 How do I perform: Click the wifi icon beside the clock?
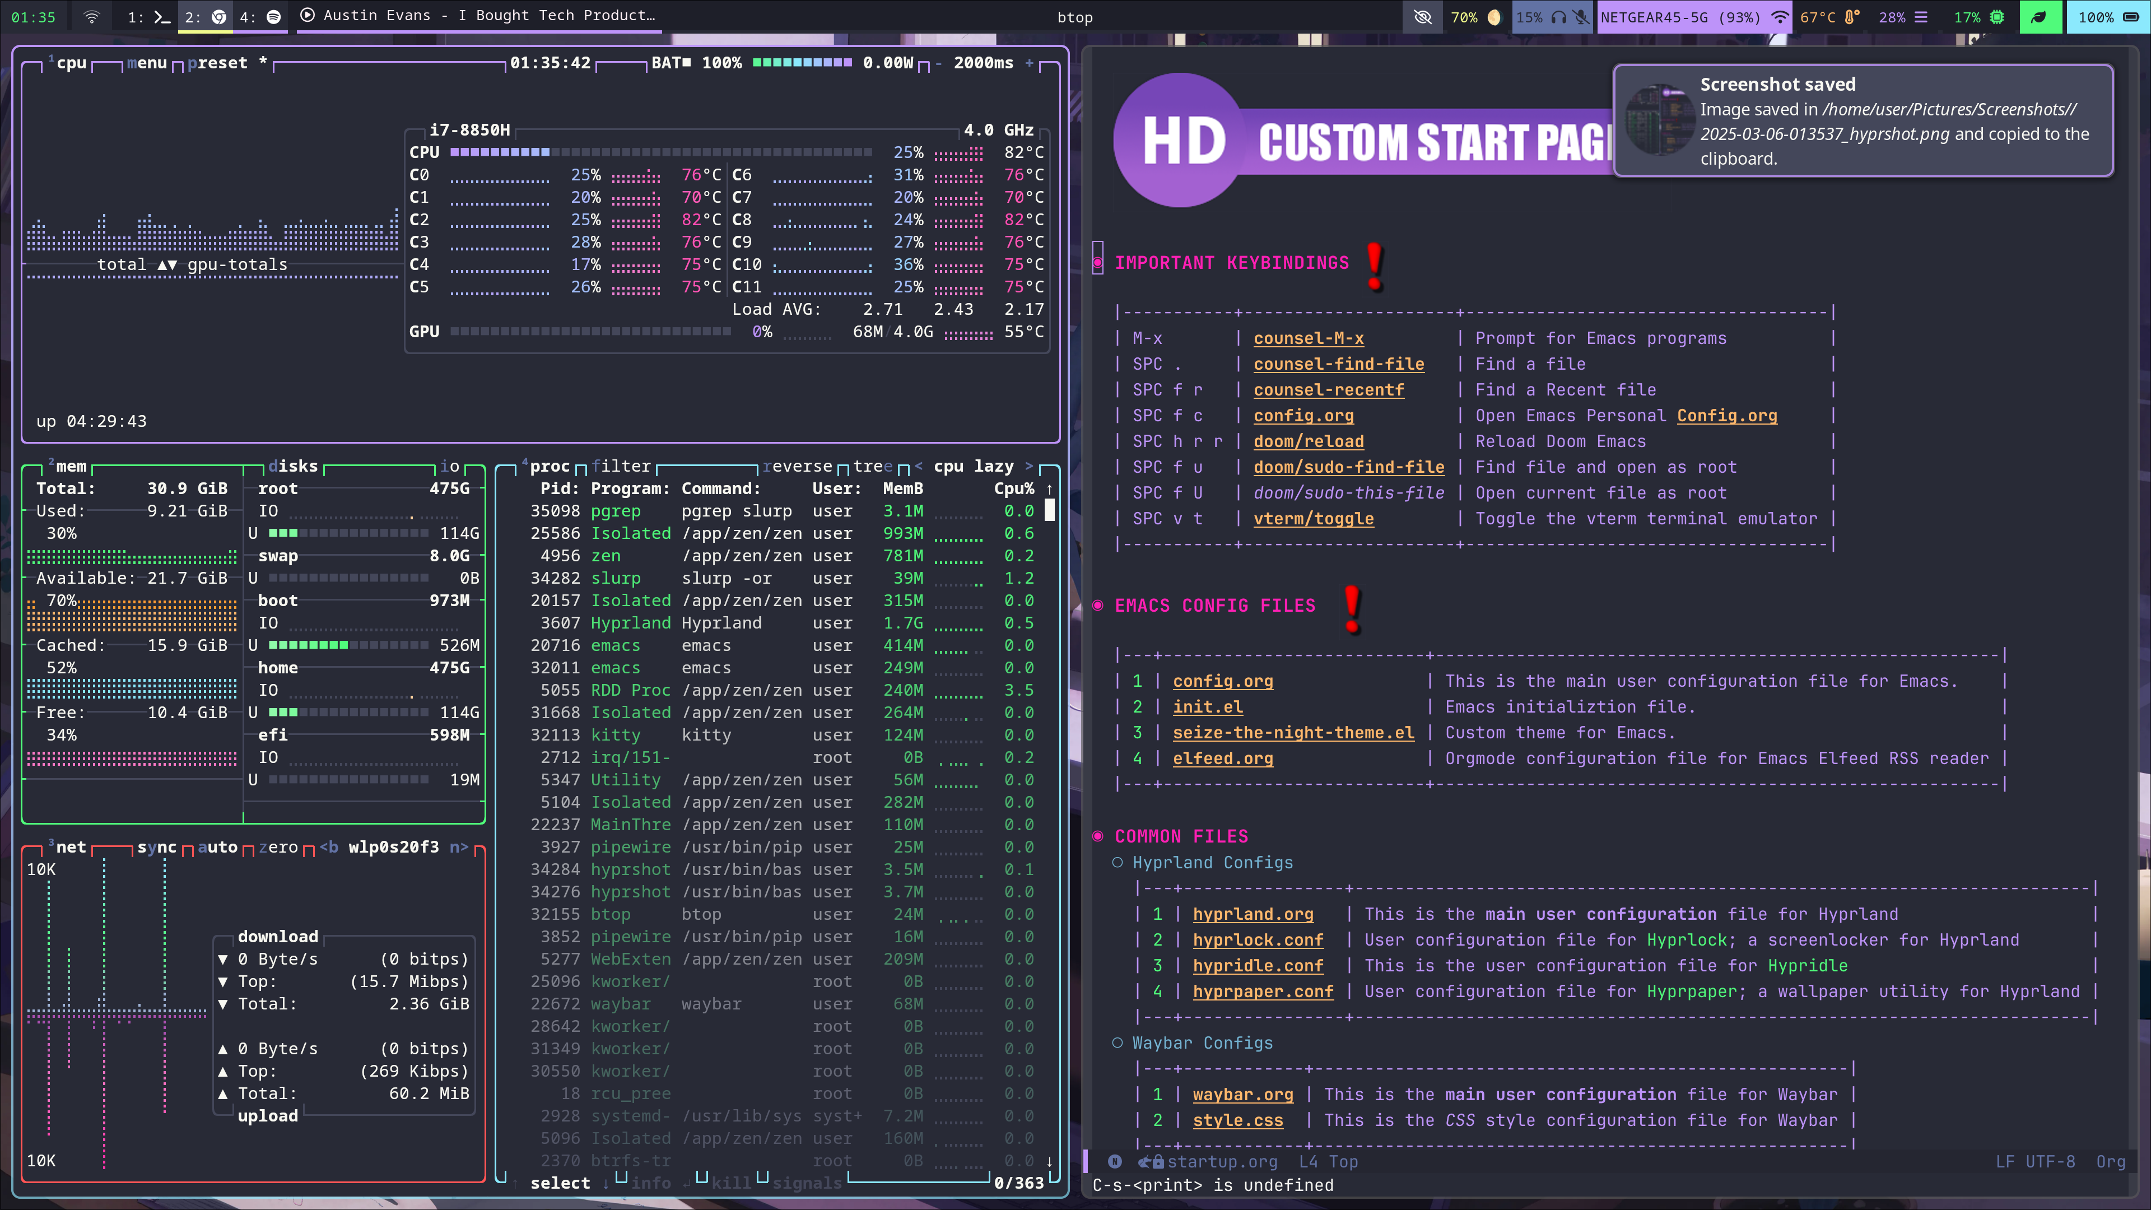(x=92, y=17)
